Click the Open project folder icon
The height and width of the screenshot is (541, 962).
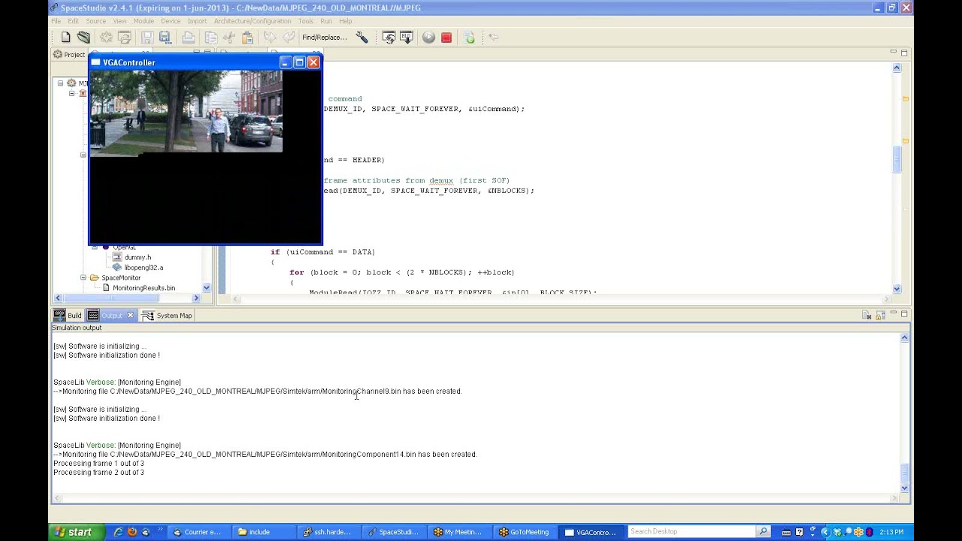(83, 37)
